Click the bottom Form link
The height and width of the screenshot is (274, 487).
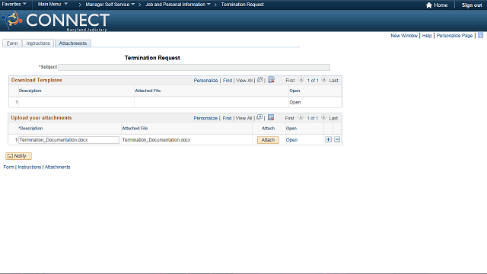8,167
